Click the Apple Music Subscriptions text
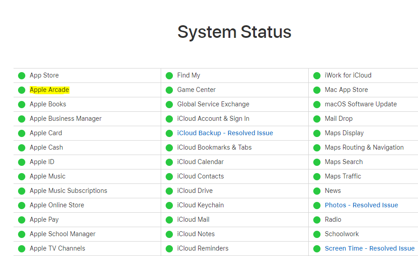The width and height of the screenshot is (418, 256). [x=68, y=191]
